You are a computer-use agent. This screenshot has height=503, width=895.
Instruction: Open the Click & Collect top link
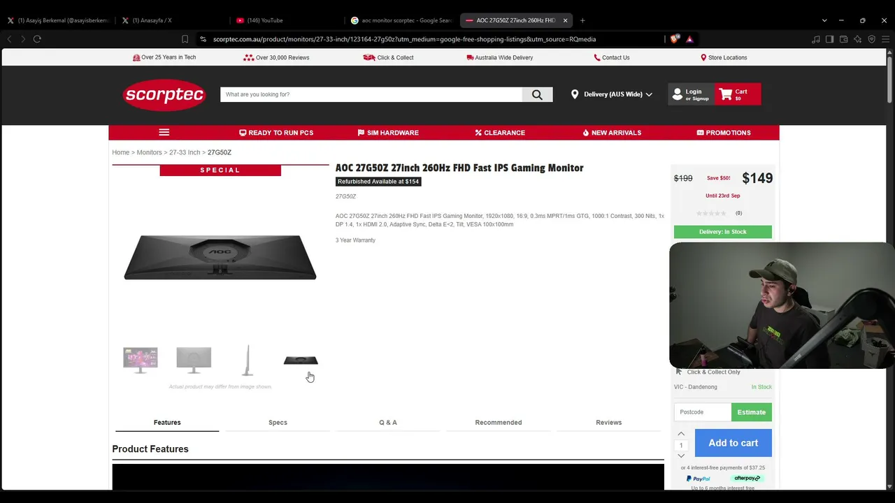tap(389, 57)
